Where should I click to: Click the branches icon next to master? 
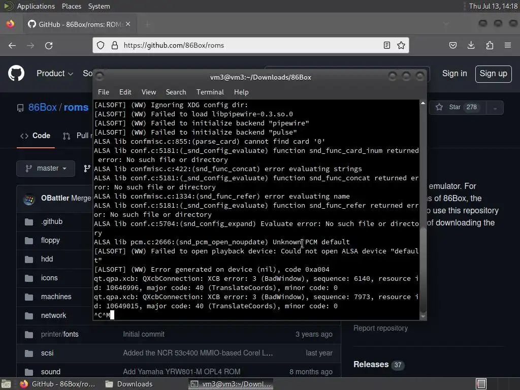[87, 169]
